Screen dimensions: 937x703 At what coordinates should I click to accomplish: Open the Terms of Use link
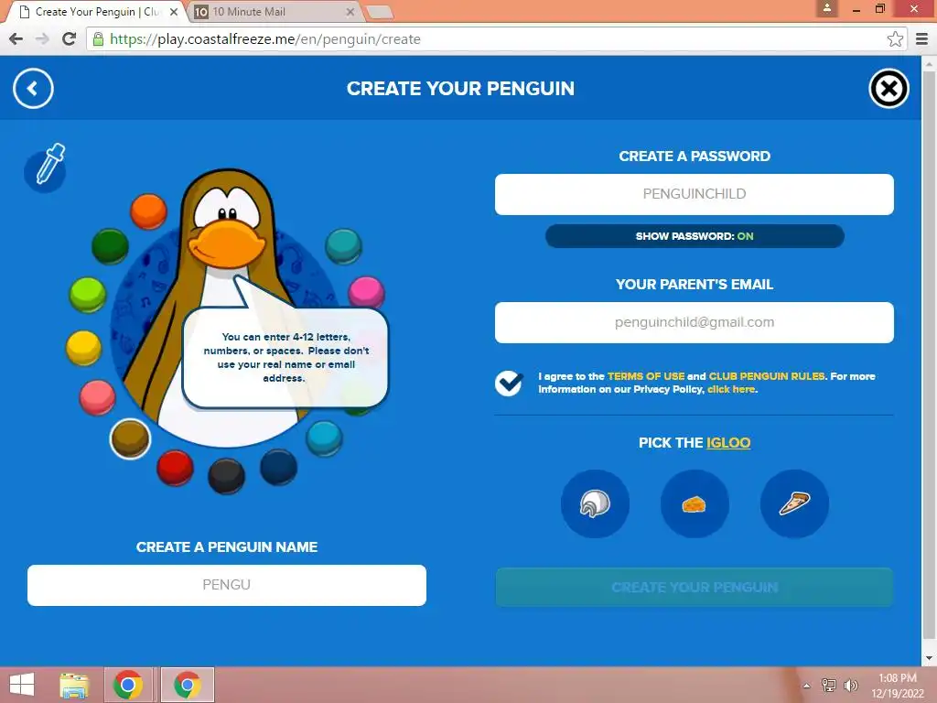[646, 376]
